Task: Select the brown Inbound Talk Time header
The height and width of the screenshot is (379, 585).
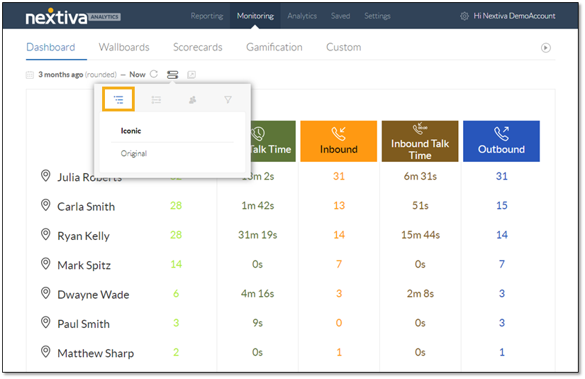Action: click(x=420, y=141)
